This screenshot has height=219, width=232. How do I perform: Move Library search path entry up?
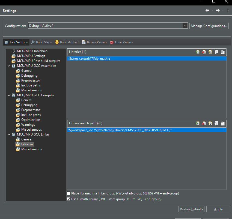tap(216, 123)
